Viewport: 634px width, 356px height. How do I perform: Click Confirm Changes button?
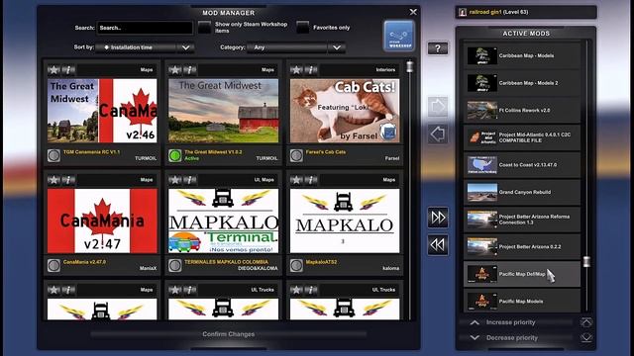[229, 334]
